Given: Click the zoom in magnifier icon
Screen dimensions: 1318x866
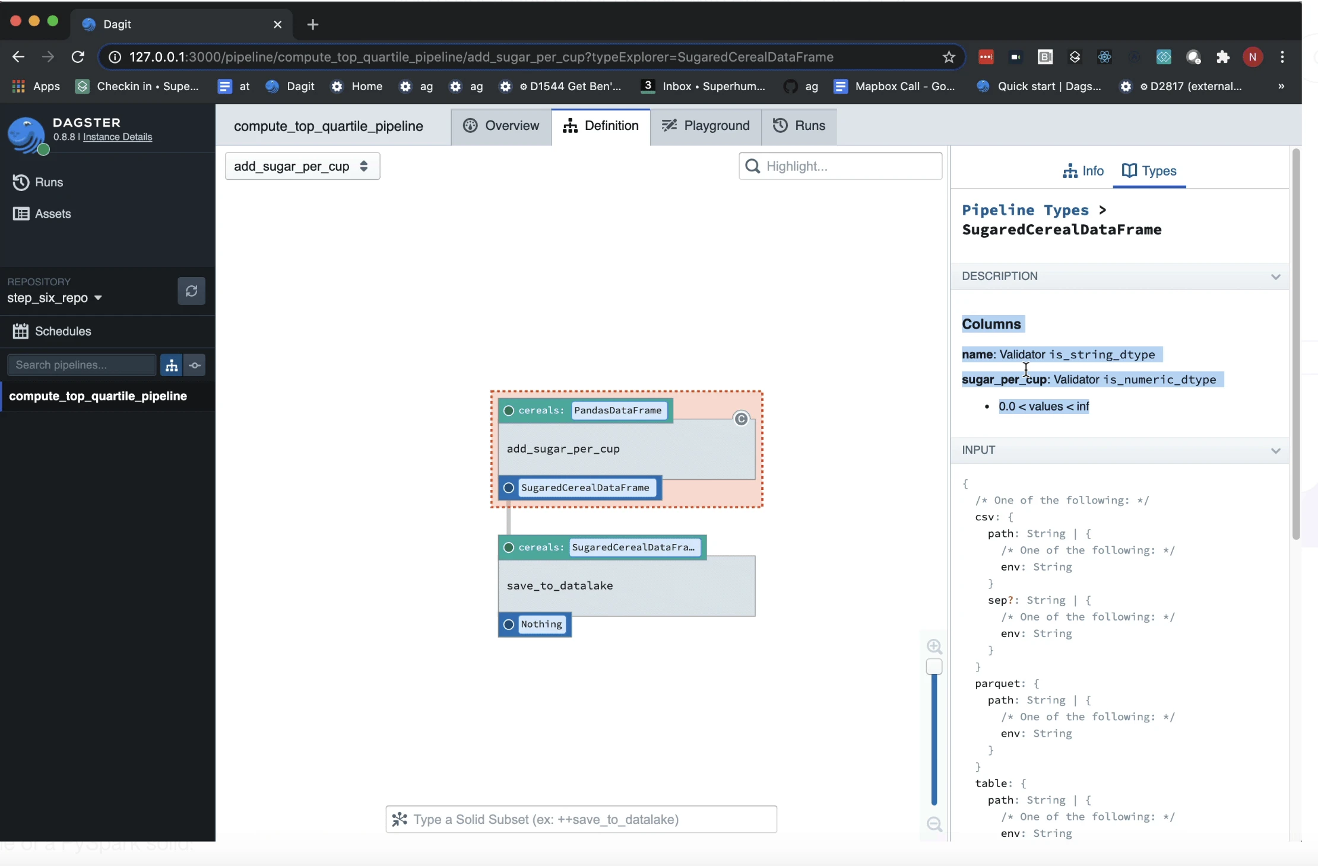Looking at the screenshot, I should (934, 647).
